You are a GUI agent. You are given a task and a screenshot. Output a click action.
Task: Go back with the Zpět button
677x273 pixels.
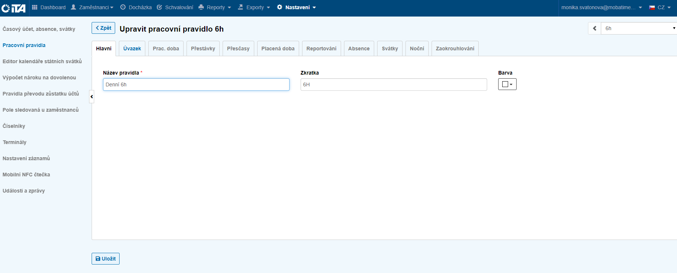pos(103,28)
